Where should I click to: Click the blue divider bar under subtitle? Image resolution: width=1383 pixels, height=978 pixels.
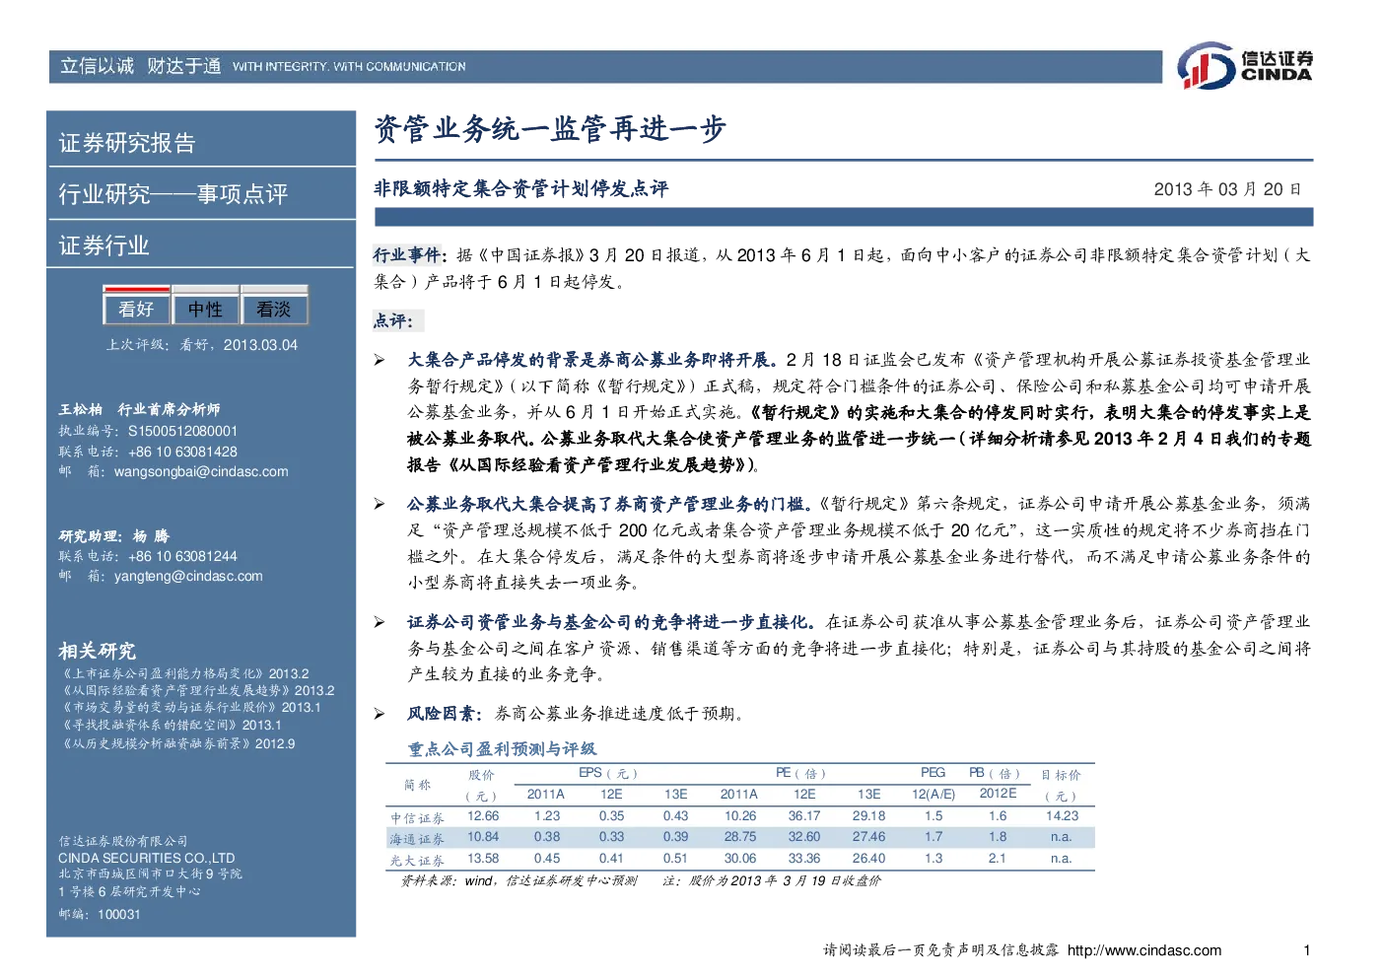pyautogui.click(x=844, y=217)
